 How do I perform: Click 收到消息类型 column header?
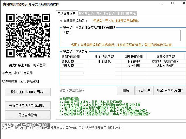(x=71, y=56)
